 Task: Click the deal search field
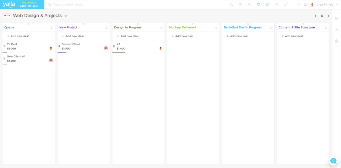107,5
